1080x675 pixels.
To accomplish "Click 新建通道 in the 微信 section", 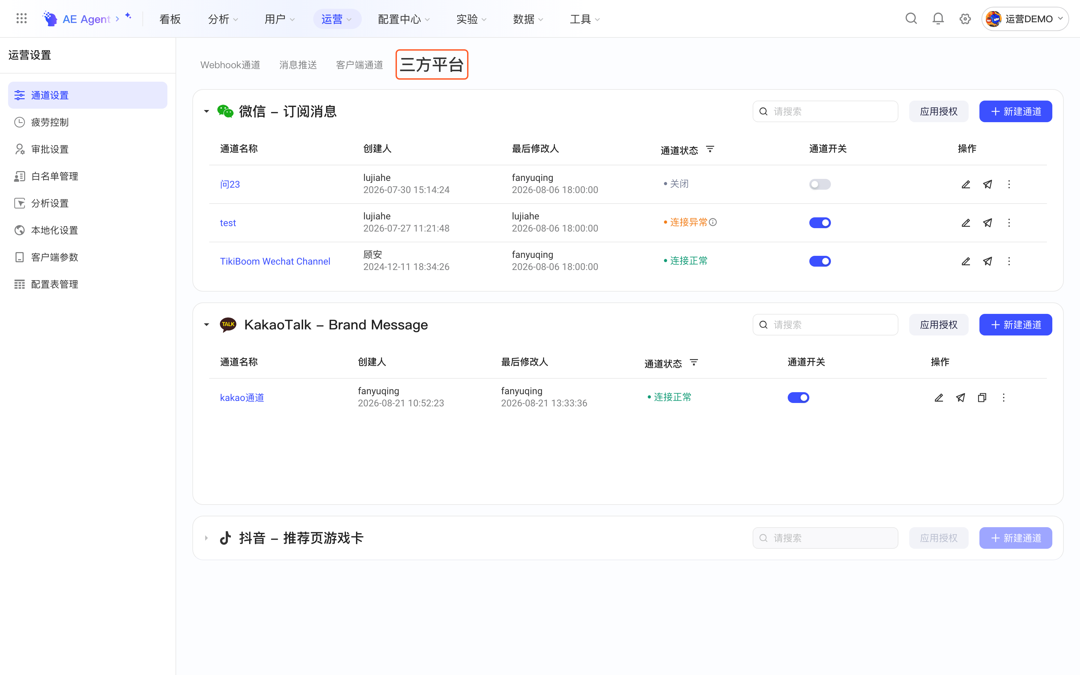I will click(1016, 111).
